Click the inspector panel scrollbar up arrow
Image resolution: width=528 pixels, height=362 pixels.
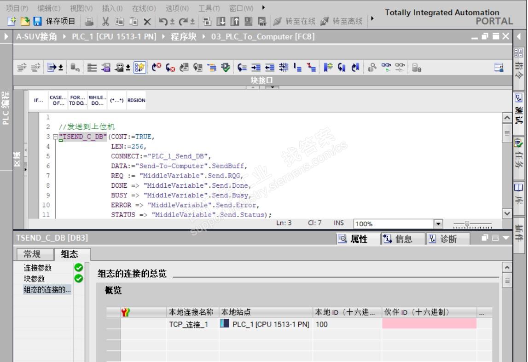pyautogui.click(x=507, y=267)
